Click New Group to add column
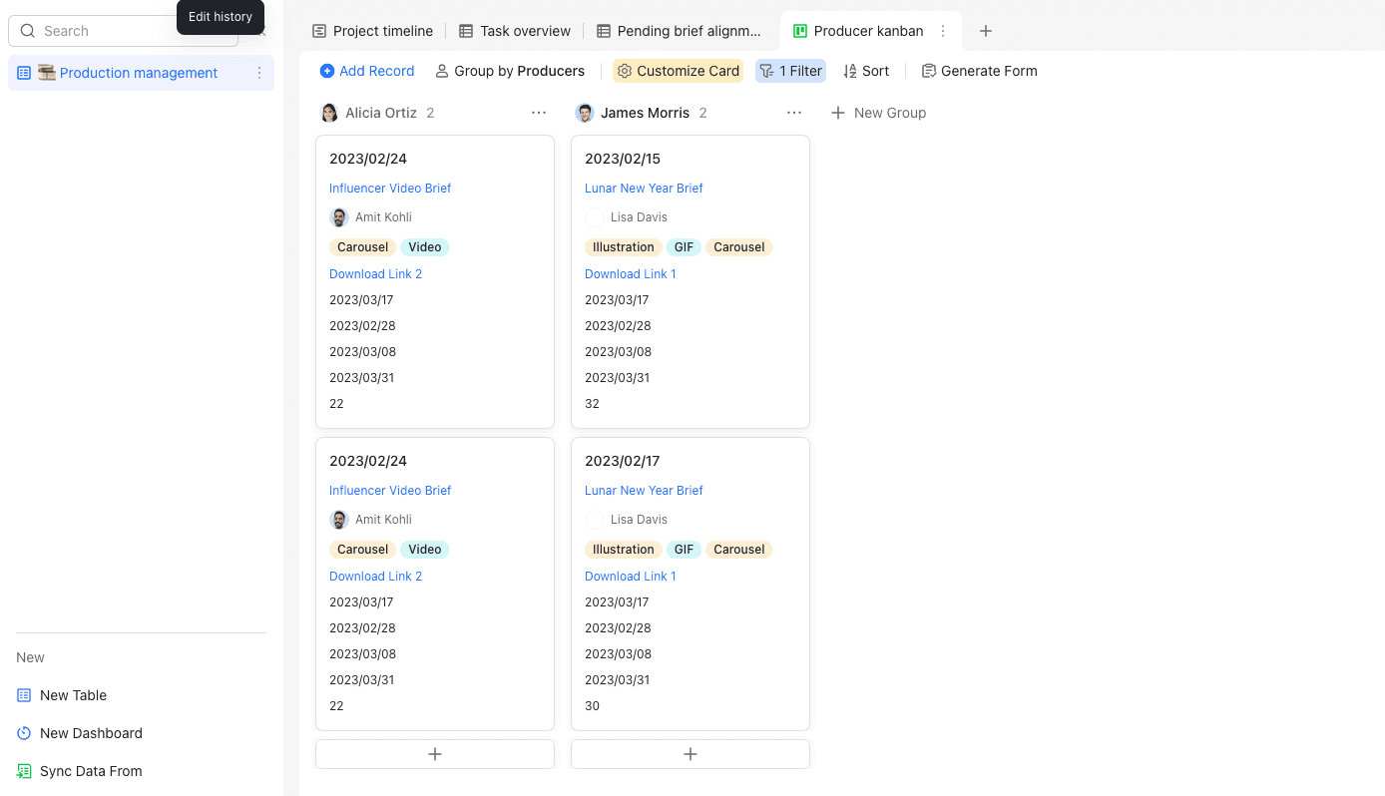 (879, 113)
